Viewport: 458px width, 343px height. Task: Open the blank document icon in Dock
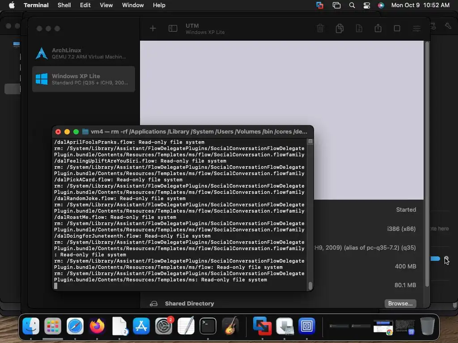click(119, 326)
